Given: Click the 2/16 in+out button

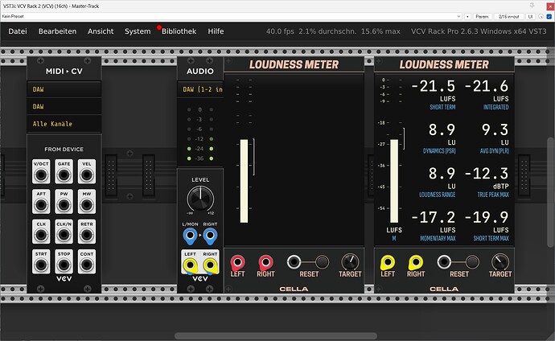Looking at the screenshot, I should pos(508,17).
